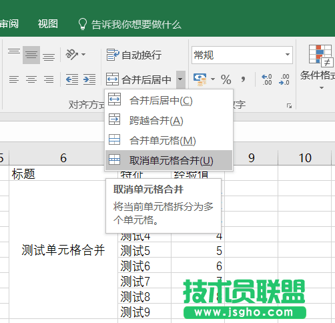Select column header 6
335x323 pixels.
tap(63, 158)
